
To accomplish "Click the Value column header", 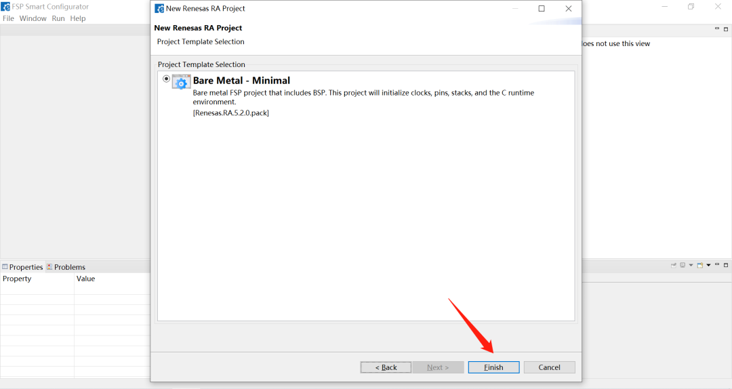I will pos(86,279).
